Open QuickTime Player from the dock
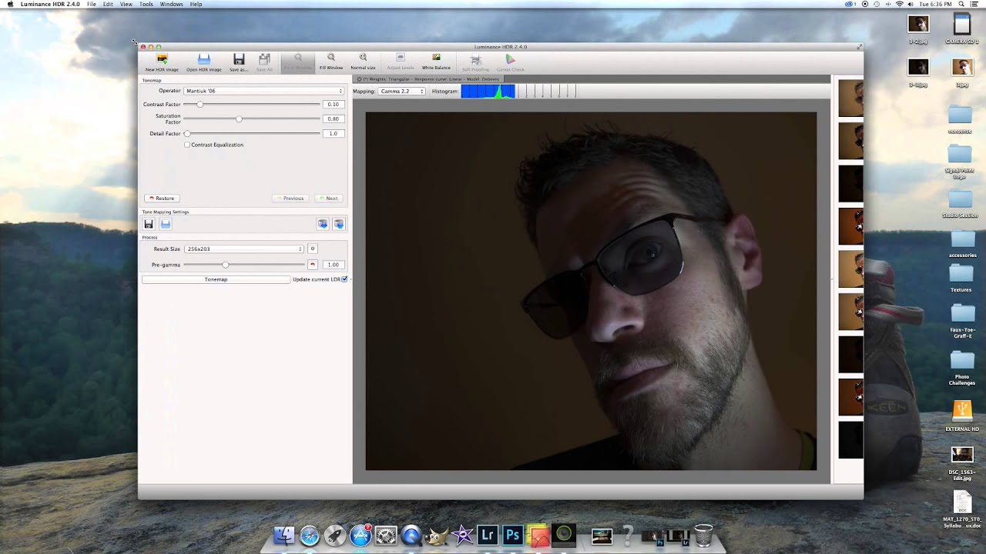The height and width of the screenshot is (554, 986). point(411,536)
